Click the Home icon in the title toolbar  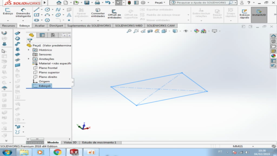point(59,3)
